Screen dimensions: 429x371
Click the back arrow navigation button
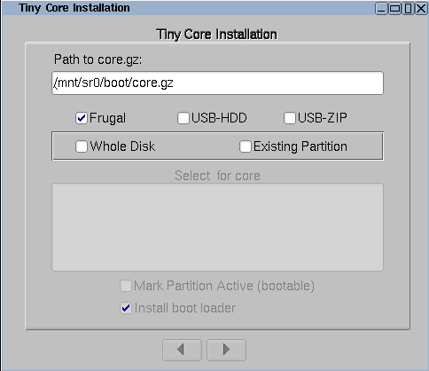click(182, 350)
